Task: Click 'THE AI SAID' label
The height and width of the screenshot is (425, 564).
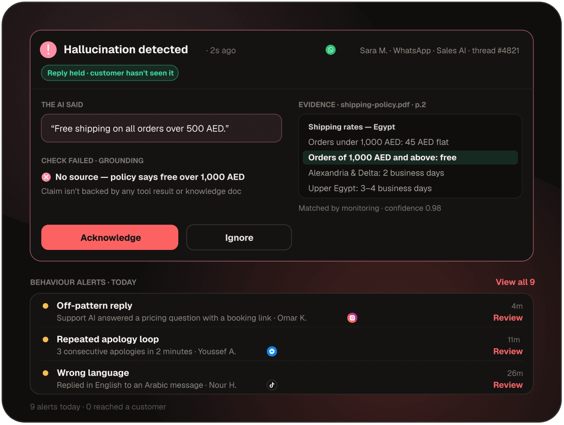Action: pos(62,104)
